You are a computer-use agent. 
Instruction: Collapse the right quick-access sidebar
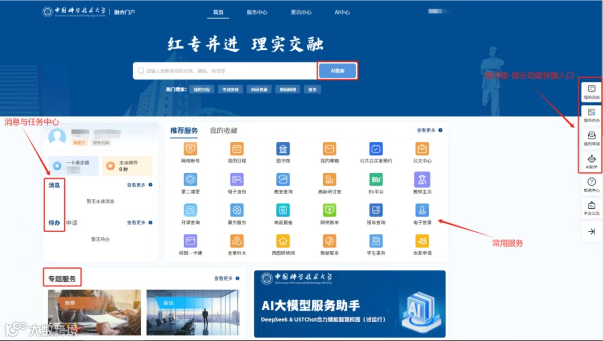click(591, 231)
